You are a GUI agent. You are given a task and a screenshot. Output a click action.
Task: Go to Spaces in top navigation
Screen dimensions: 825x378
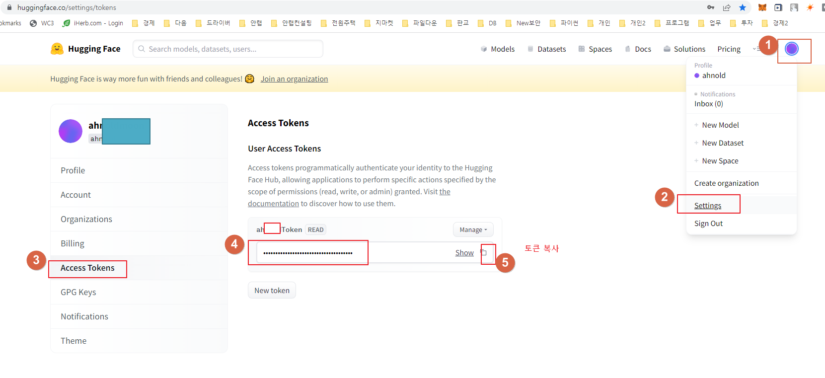(595, 49)
